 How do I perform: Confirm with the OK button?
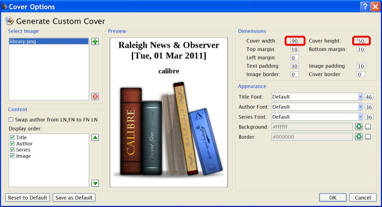333,198
